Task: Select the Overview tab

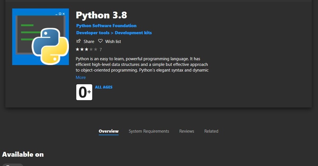Action: click(109, 131)
